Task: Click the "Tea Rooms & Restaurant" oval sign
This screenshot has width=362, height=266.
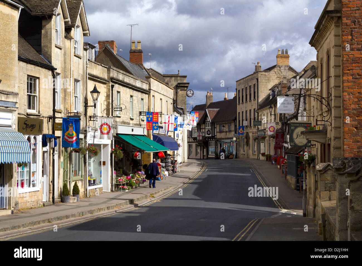Action: 300,135
